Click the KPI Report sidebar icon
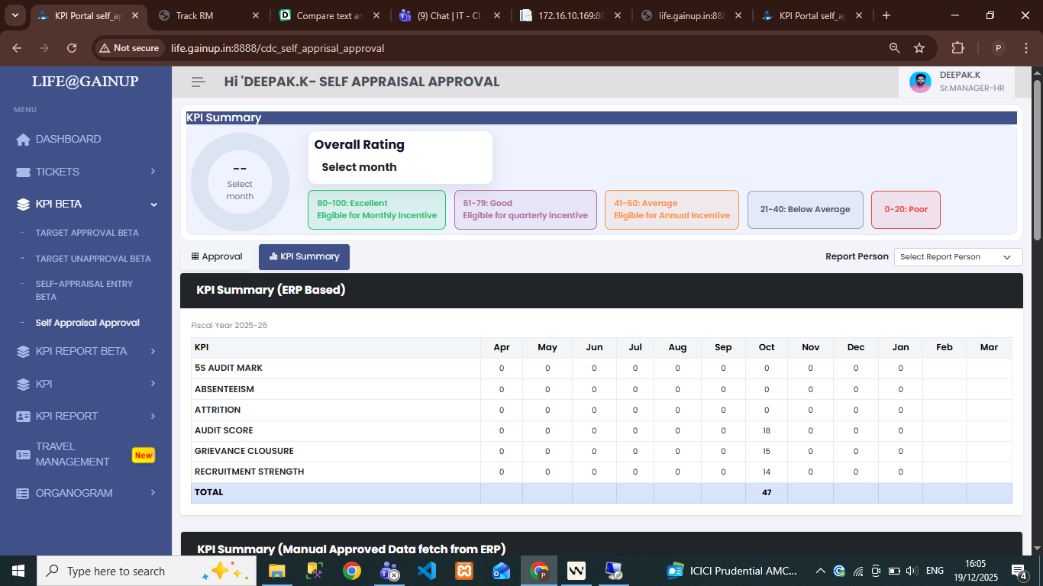Image resolution: width=1043 pixels, height=586 pixels. pos(23,417)
